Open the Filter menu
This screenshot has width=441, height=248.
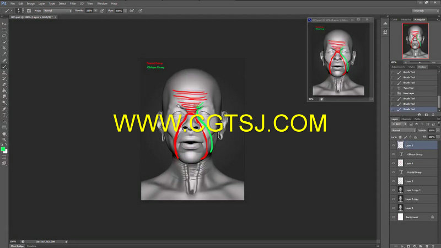click(73, 4)
